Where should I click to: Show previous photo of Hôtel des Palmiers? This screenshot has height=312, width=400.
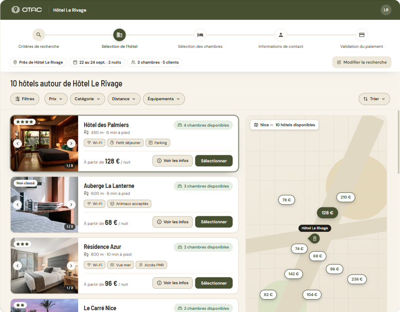coord(17,144)
